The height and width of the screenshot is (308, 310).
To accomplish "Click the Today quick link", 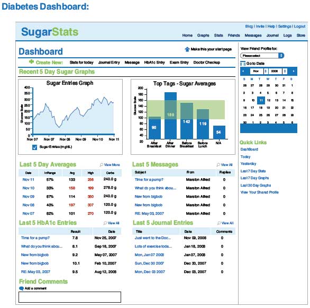I will click(x=245, y=157).
